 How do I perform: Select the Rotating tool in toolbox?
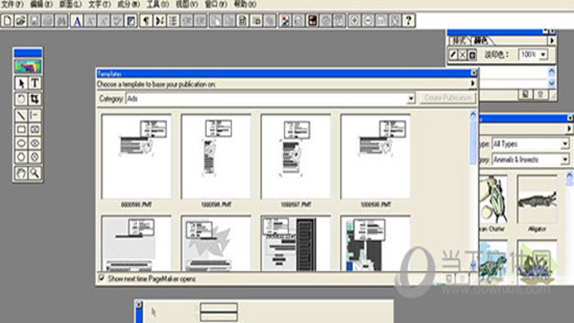(21, 99)
